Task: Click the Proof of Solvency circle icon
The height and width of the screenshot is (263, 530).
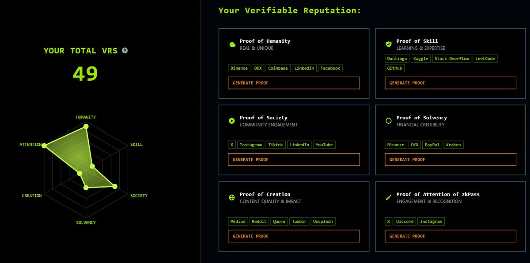Action: [x=389, y=121]
